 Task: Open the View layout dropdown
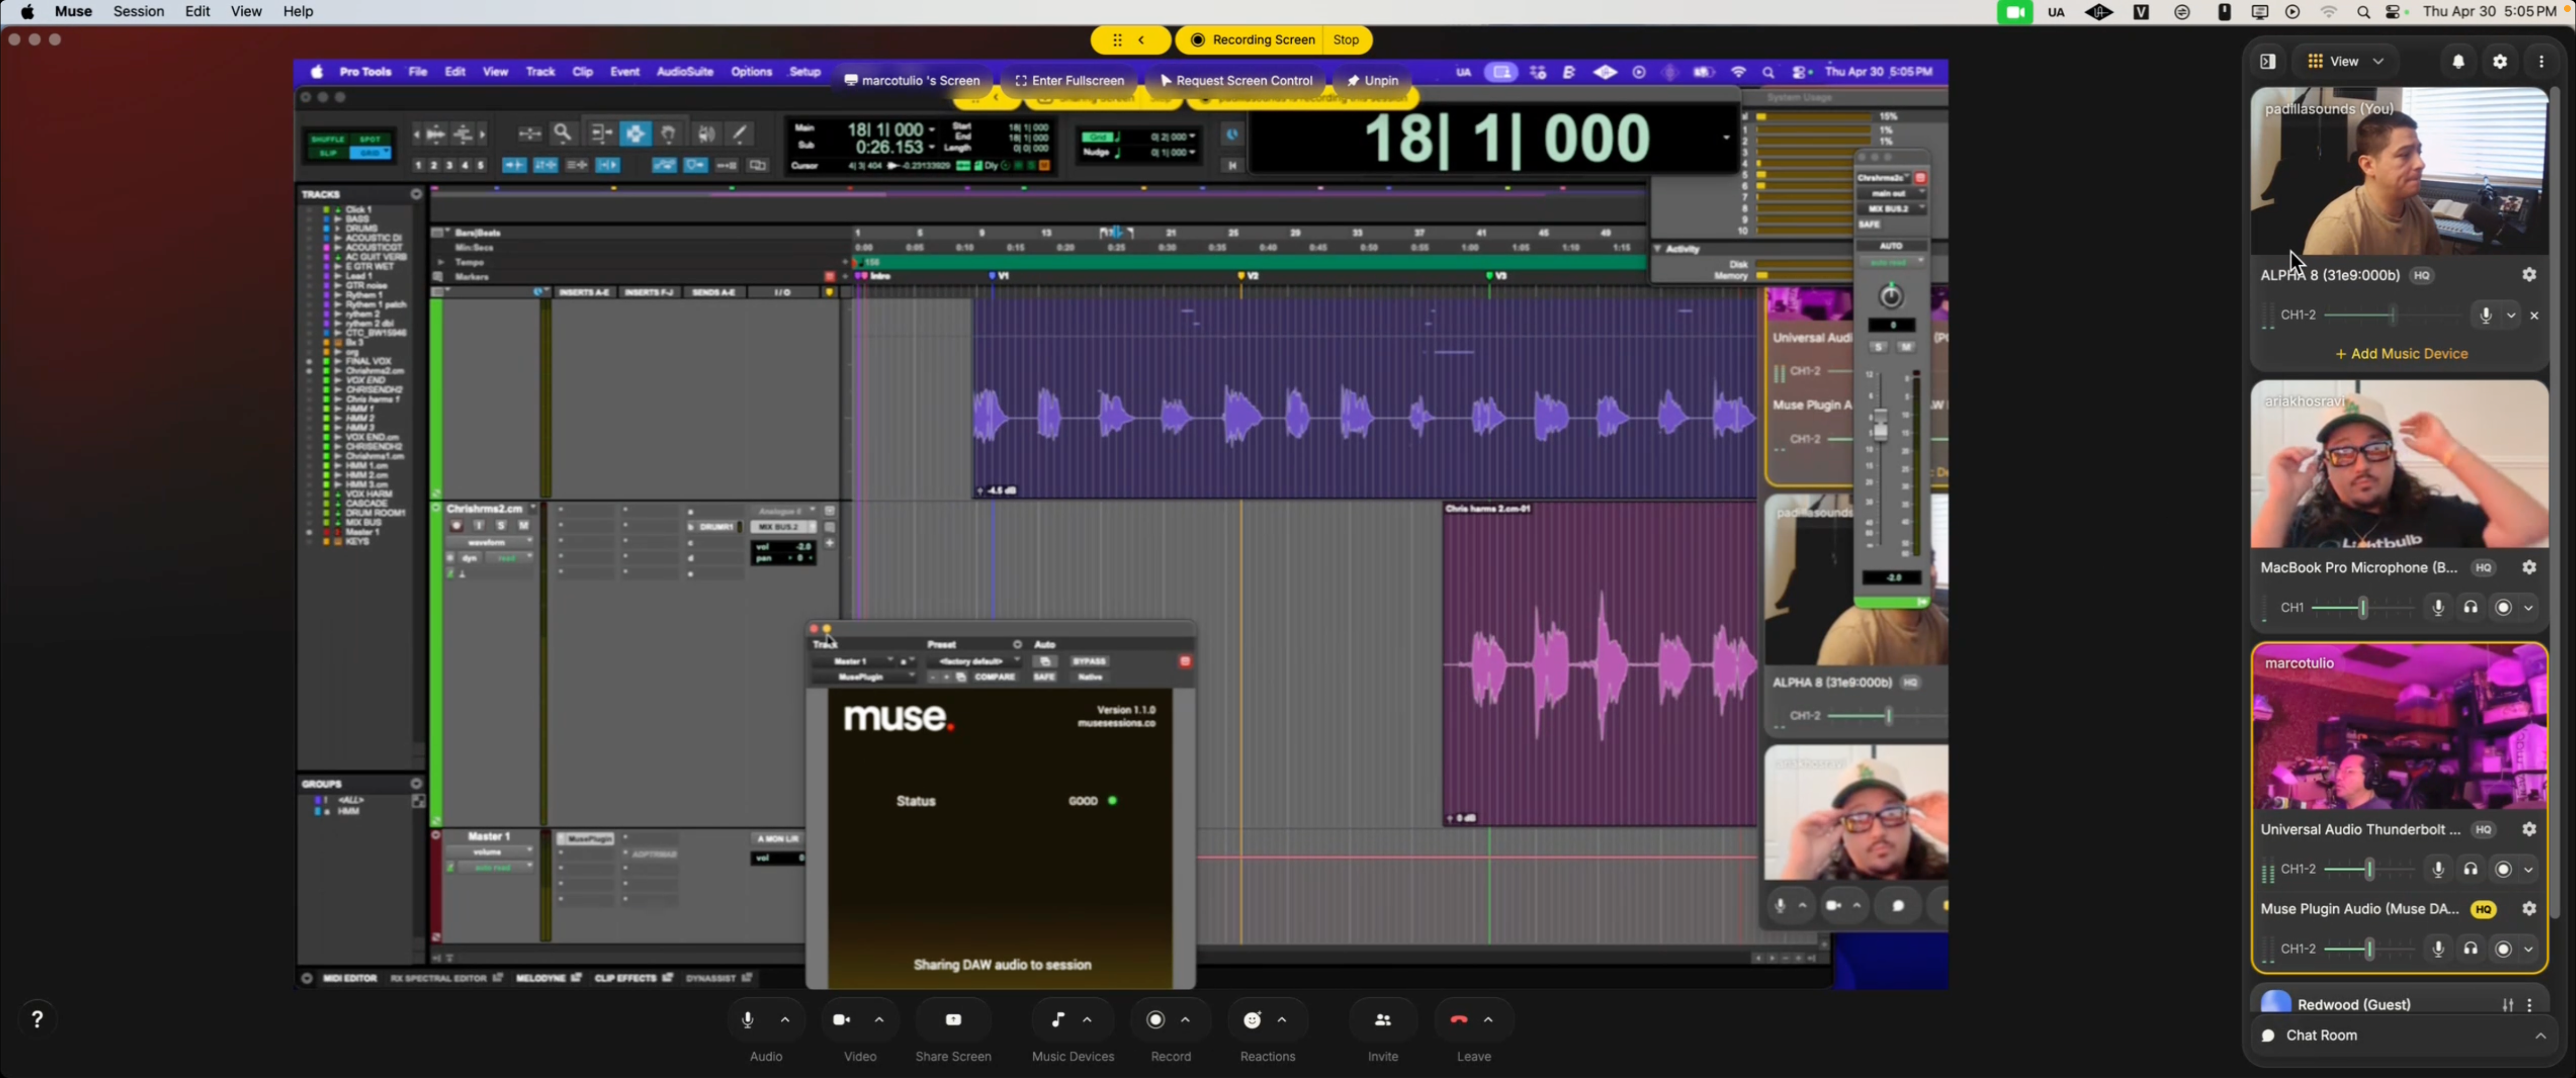[2345, 61]
